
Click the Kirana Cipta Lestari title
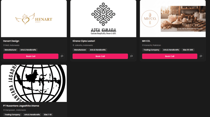[x=84, y=41]
